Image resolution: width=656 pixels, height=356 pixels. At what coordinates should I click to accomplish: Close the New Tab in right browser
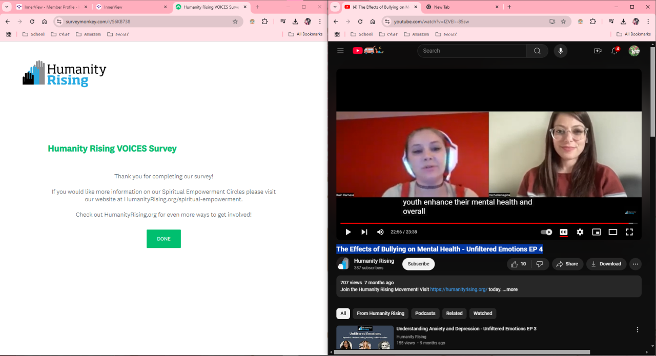(497, 7)
